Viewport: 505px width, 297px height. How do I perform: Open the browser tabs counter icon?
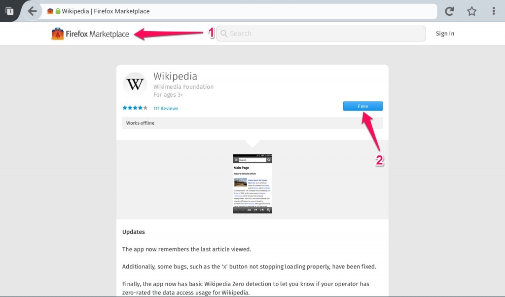point(10,11)
